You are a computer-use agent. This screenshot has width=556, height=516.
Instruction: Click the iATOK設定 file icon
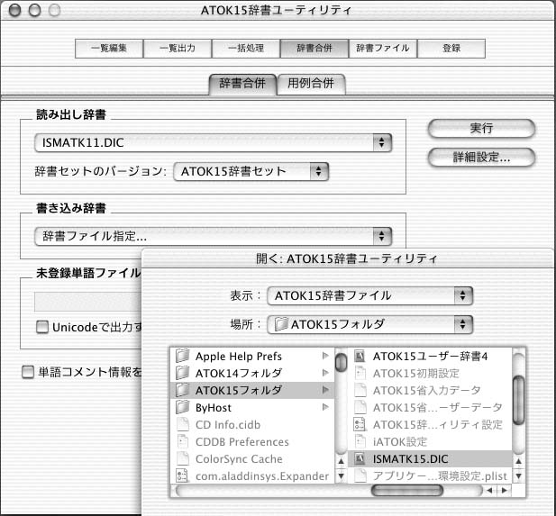tap(360, 441)
